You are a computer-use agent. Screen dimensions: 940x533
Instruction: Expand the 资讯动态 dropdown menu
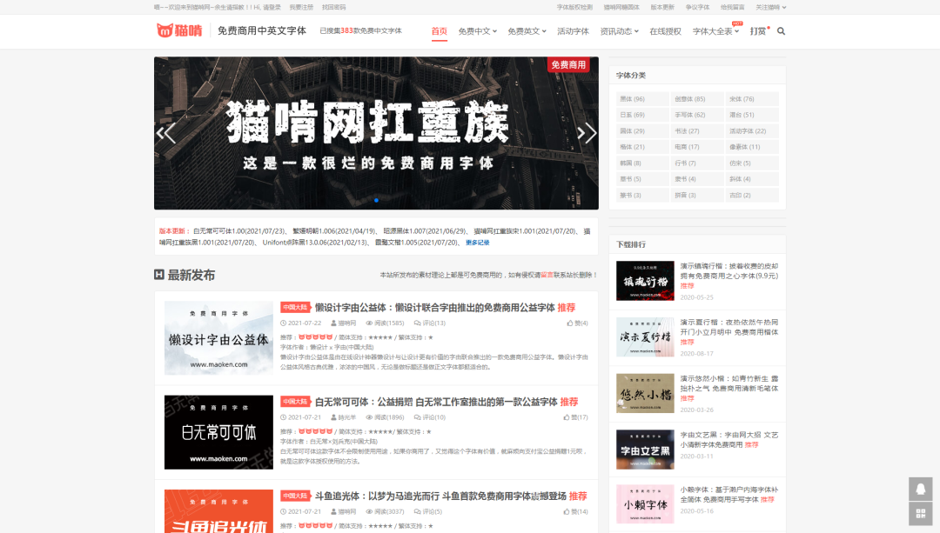(620, 31)
